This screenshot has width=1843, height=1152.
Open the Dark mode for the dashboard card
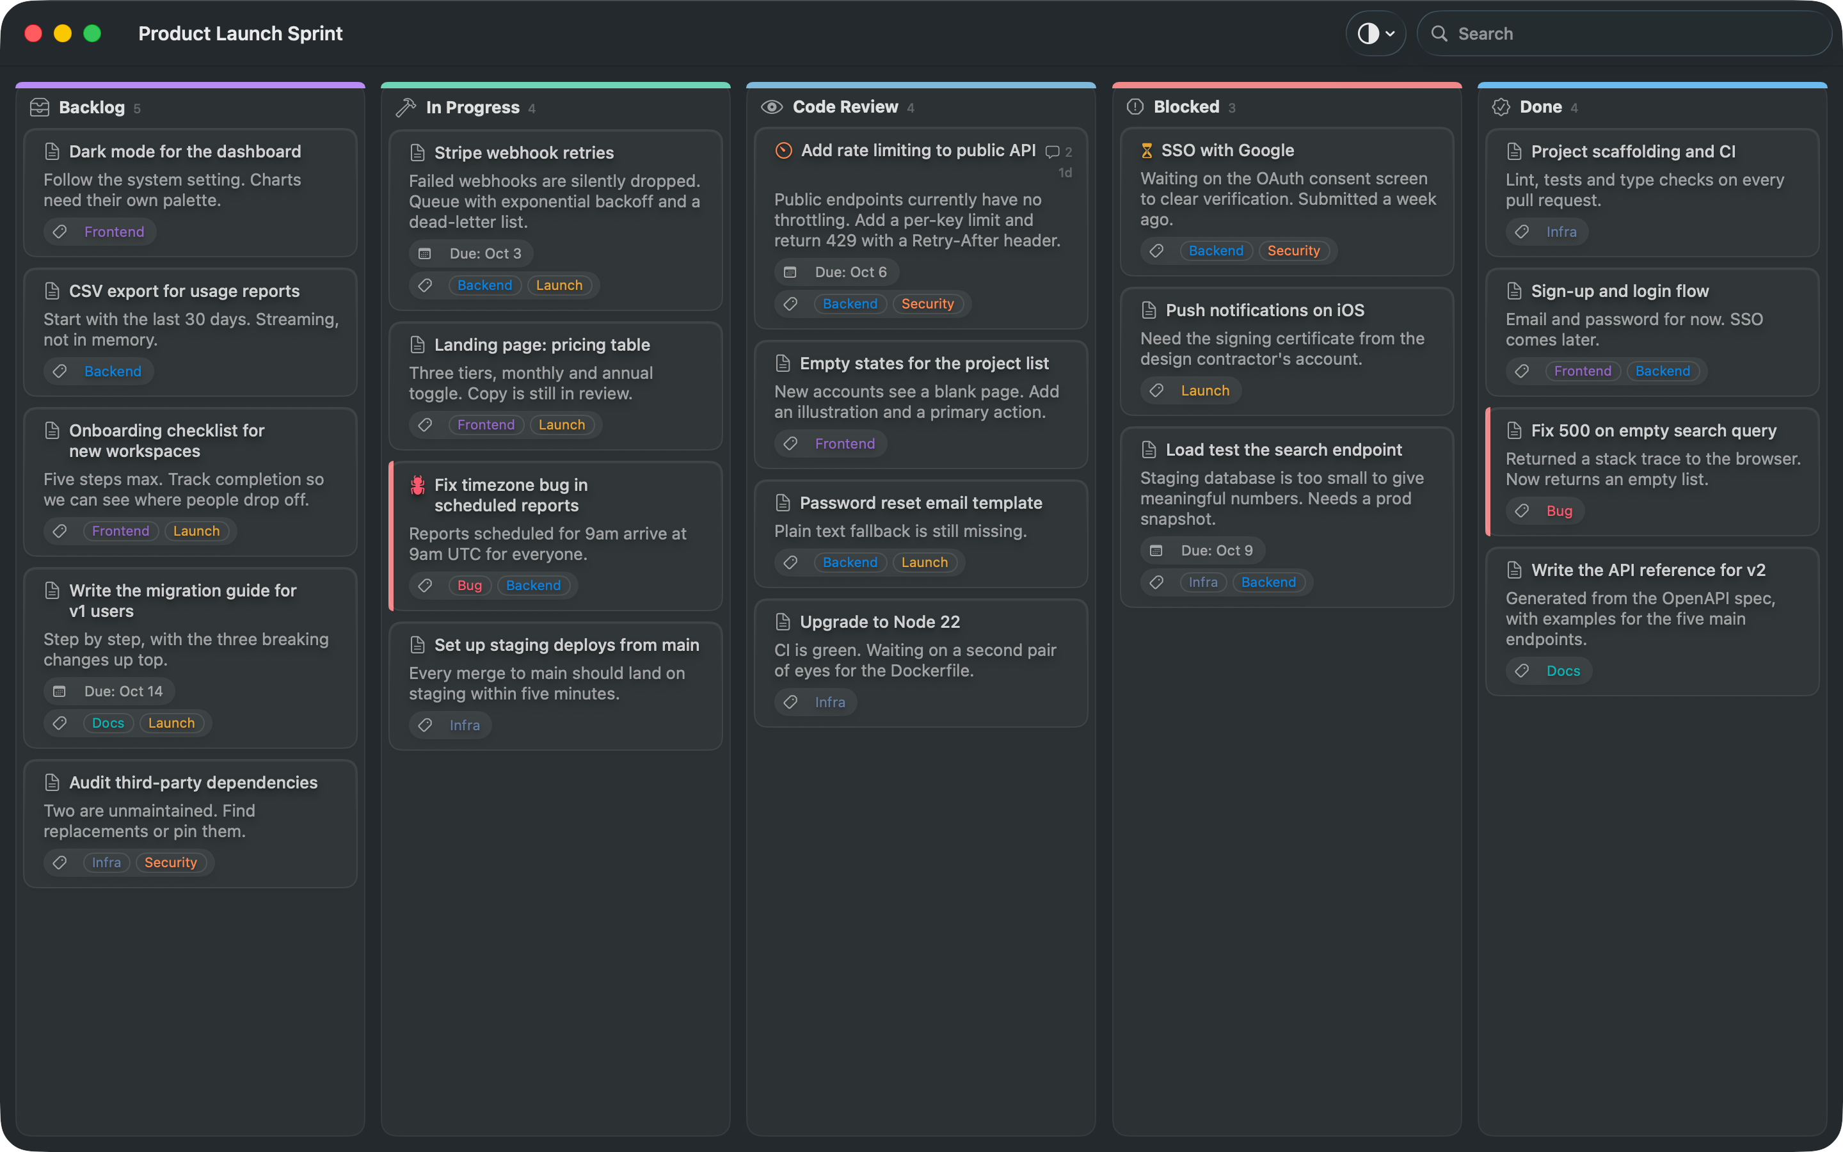click(x=191, y=192)
